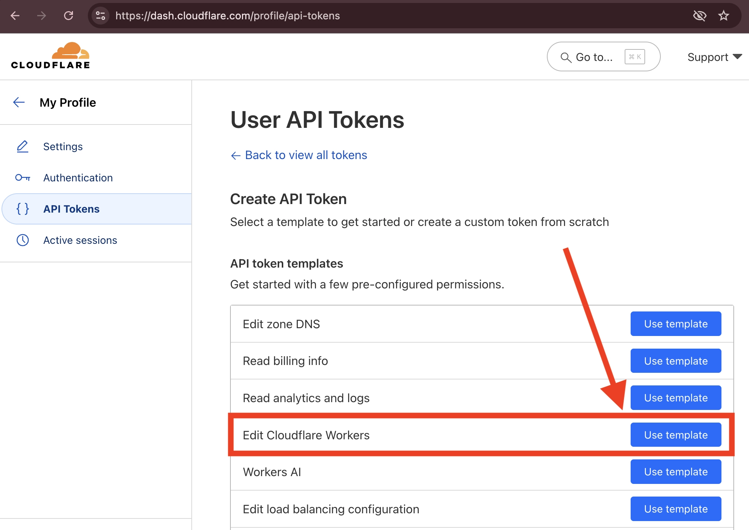Open the Go to... search box
Image resolution: width=749 pixels, height=530 pixels.
point(603,57)
